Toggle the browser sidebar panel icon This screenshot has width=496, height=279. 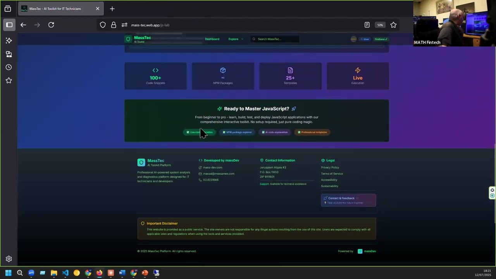coord(9,25)
